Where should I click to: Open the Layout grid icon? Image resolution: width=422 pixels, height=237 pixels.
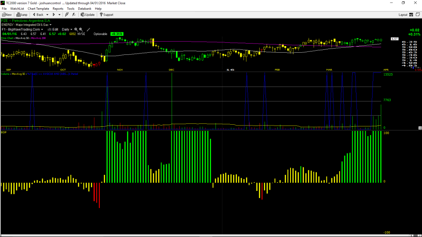(411, 15)
